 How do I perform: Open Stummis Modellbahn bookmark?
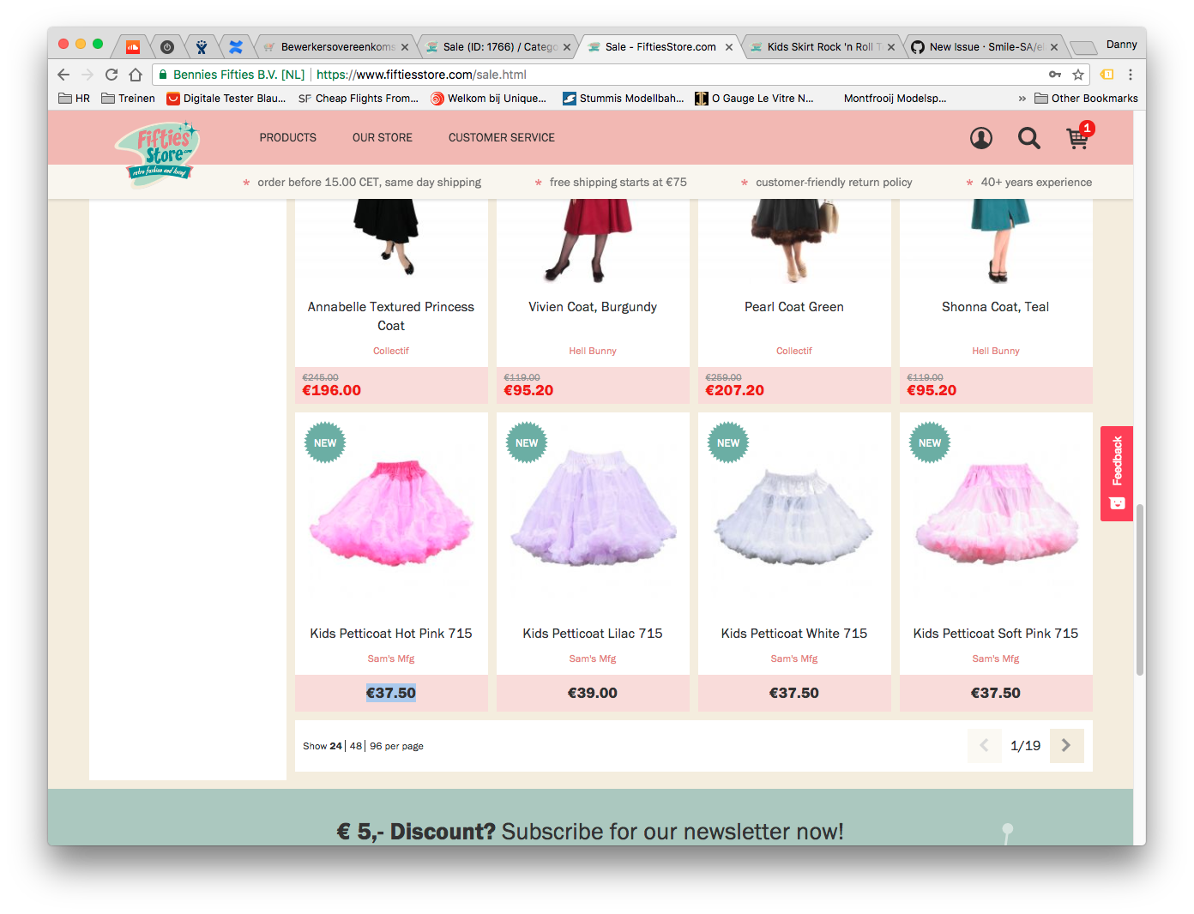pyautogui.click(x=624, y=99)
